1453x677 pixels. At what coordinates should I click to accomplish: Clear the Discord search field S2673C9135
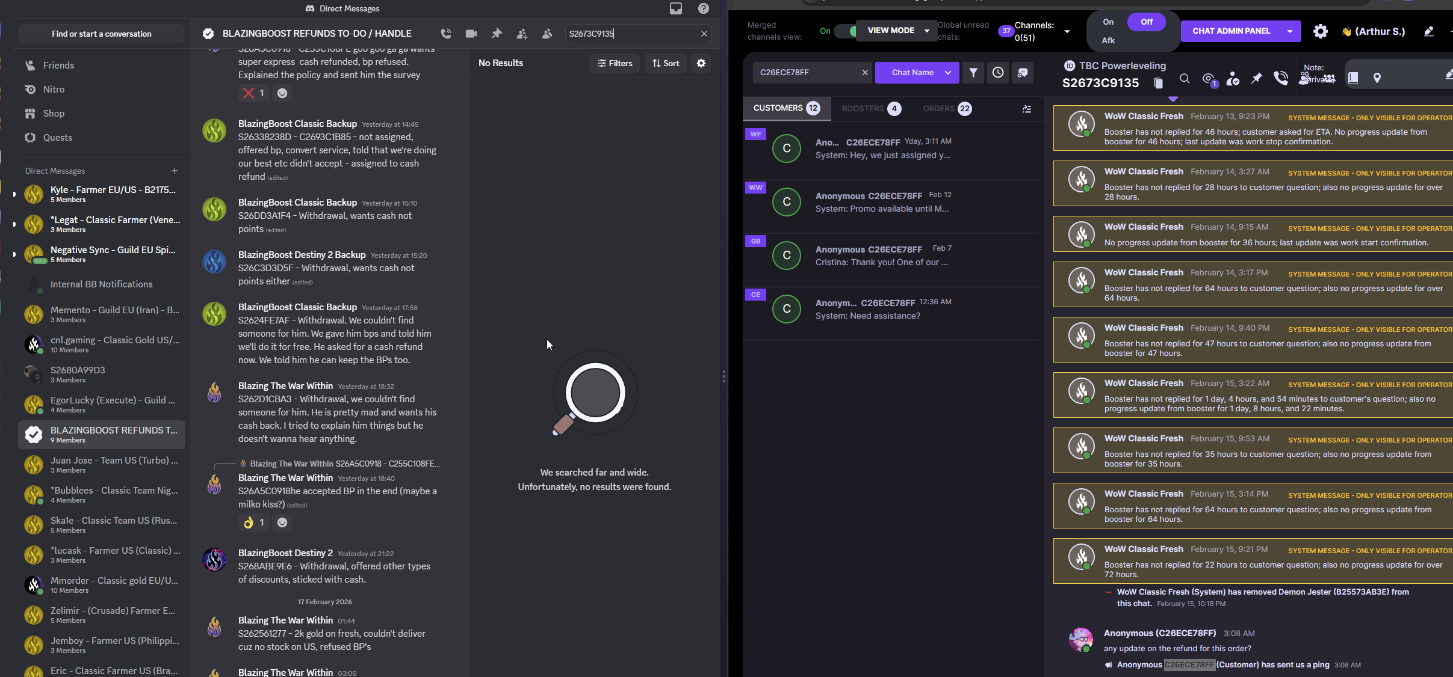click(704, 34)
